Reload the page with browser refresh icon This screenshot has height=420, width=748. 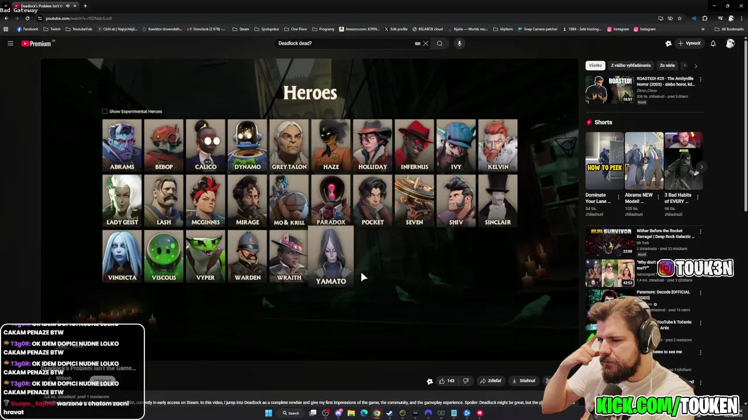pos(27,18)
